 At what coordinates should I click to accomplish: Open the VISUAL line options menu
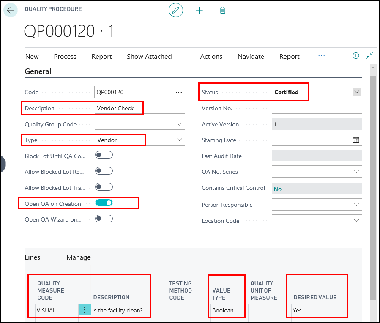click(85, 310)
